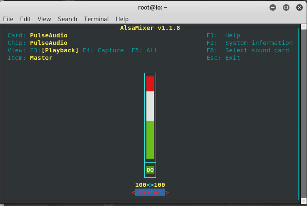The image size is (307, 206).
Task: Click the F6: Select sound card hint
Action: point(248,50)
